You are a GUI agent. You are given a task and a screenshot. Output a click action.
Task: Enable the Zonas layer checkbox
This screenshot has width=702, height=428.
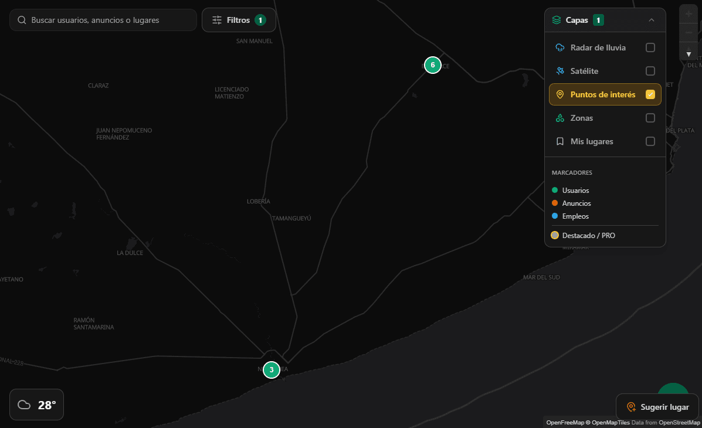tap(650, 118)
